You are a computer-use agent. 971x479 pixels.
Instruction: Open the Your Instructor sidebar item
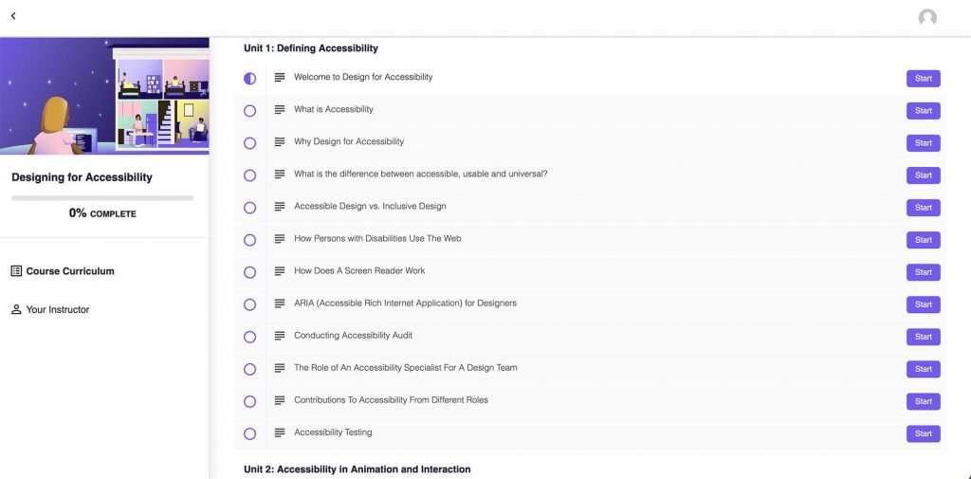click(50, 309)
